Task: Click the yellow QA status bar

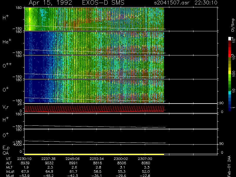Action: click(94, 154)
